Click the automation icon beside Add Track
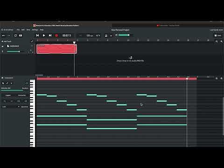Viewport: 224px width, 168px height. tap(32, 41)
